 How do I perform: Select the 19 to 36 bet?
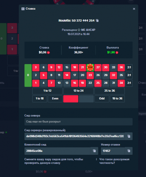(117, 99)
